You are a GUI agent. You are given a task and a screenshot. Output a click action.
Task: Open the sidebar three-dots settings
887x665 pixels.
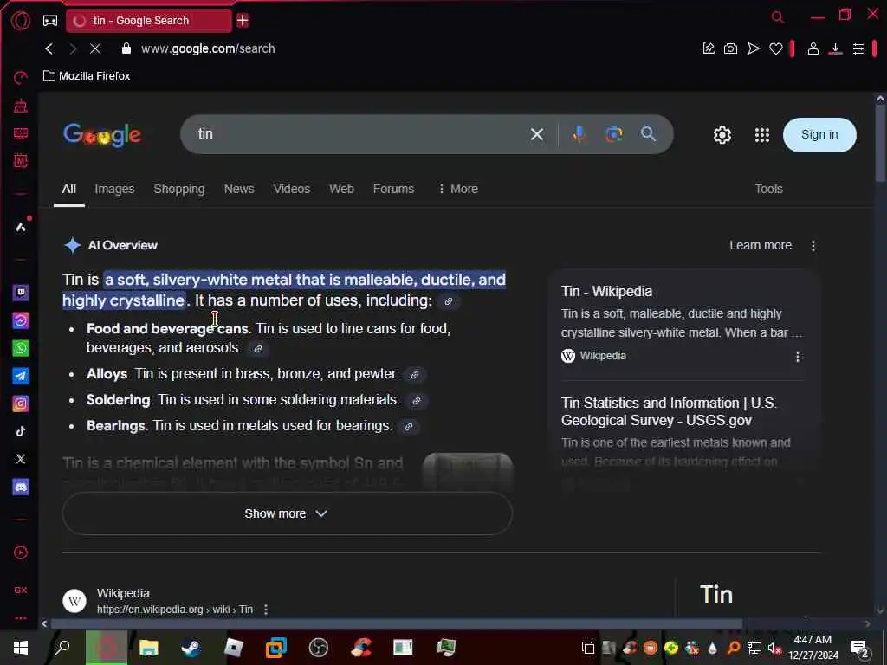[x=21, y=618]
